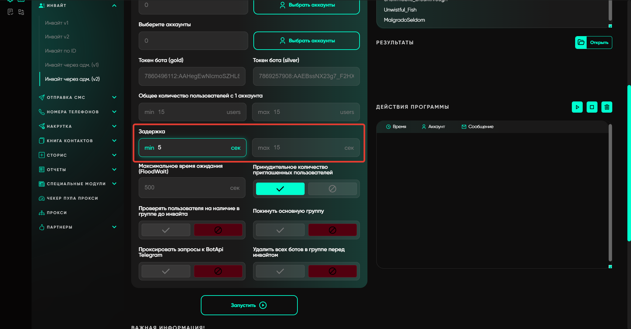
Task: Select Инвайт по ID menu item
Action: point(60,51)
